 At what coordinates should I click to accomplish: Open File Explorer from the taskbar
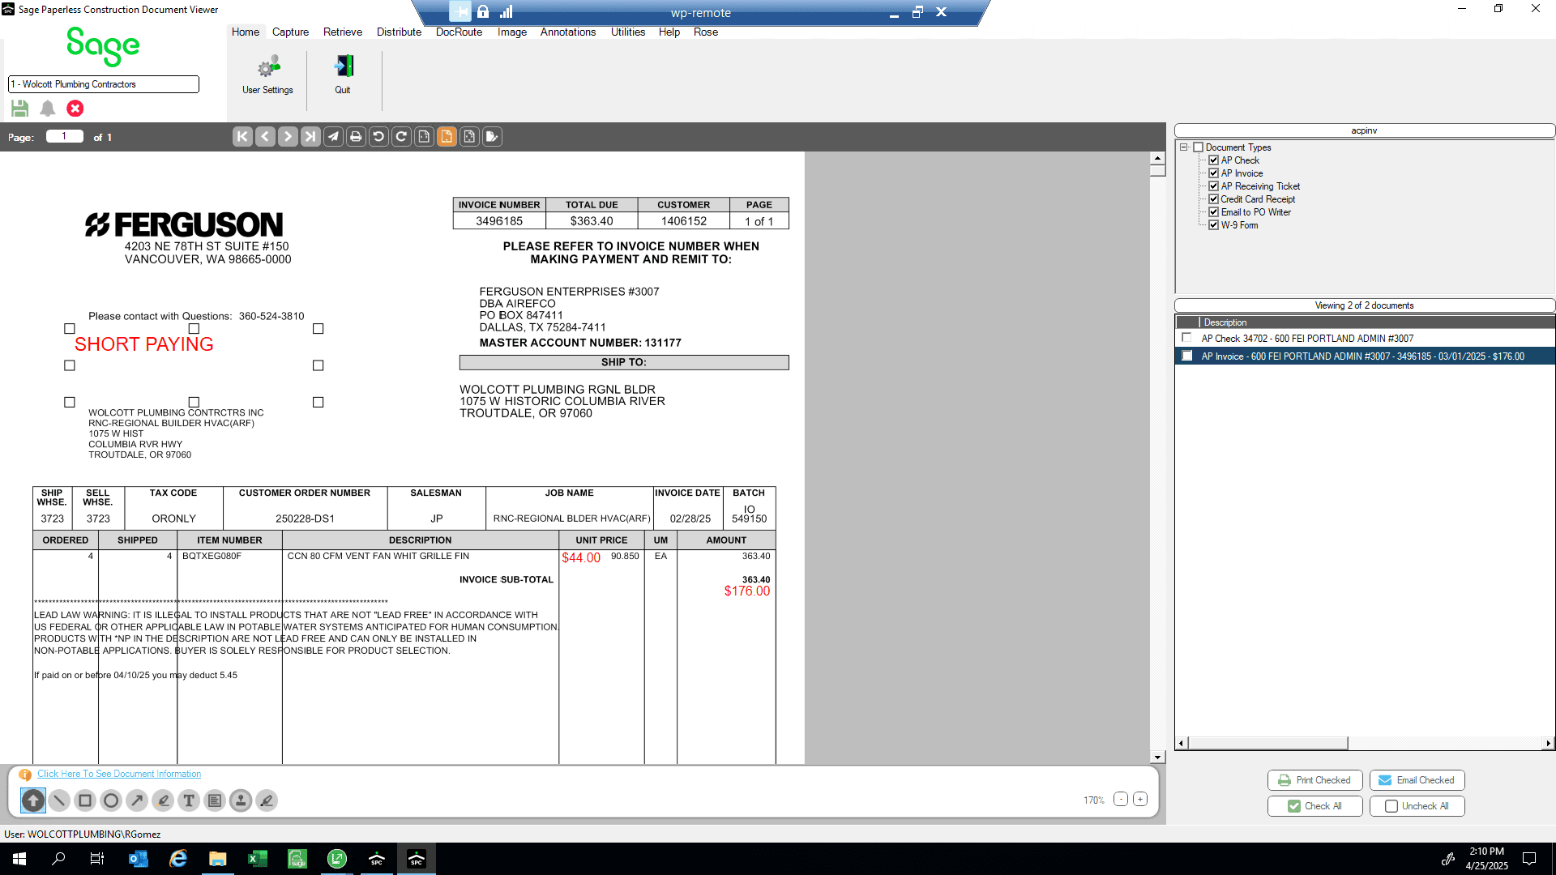[x=217, y=859]
